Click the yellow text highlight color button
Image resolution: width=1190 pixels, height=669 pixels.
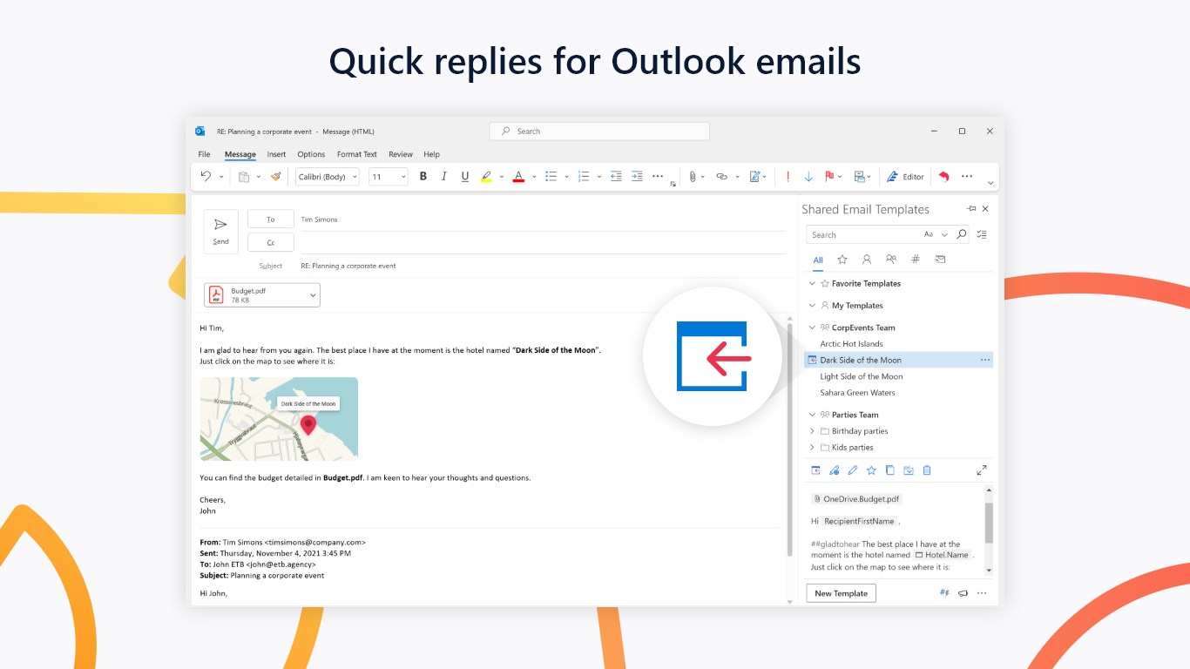(486, 176)
